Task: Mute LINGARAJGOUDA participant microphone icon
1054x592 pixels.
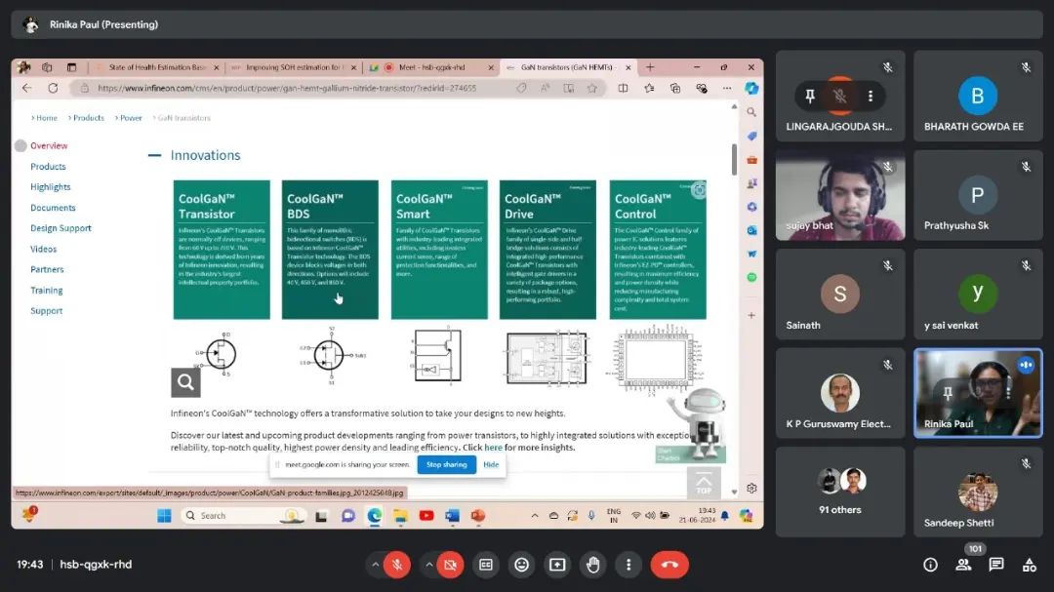Action: 839,97
